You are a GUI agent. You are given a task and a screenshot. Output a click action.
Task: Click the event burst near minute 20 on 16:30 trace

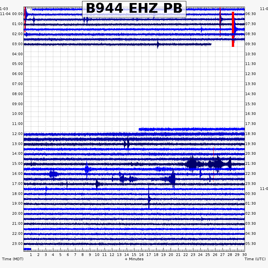(172, 179)
